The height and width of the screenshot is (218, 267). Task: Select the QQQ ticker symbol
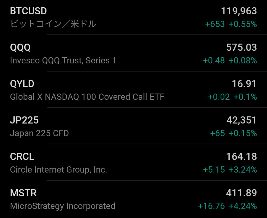20,47
